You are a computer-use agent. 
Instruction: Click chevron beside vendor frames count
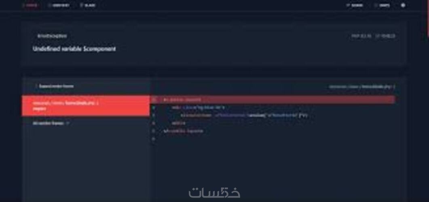coord(68,123)
